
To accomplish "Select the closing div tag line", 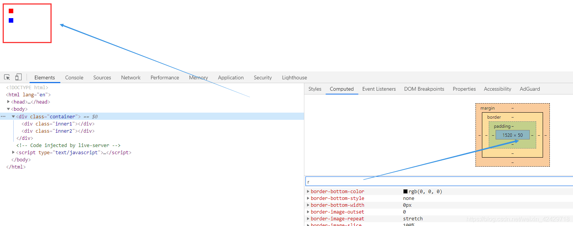I will coord(25,138).
